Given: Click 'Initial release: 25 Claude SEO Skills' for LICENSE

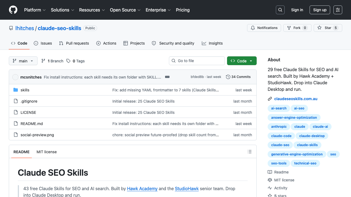Looking at the screenshot, I should click(143, 112).
